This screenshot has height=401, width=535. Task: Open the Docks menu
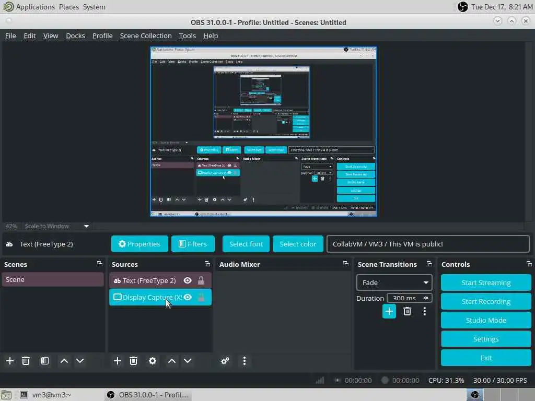(75, 36)
